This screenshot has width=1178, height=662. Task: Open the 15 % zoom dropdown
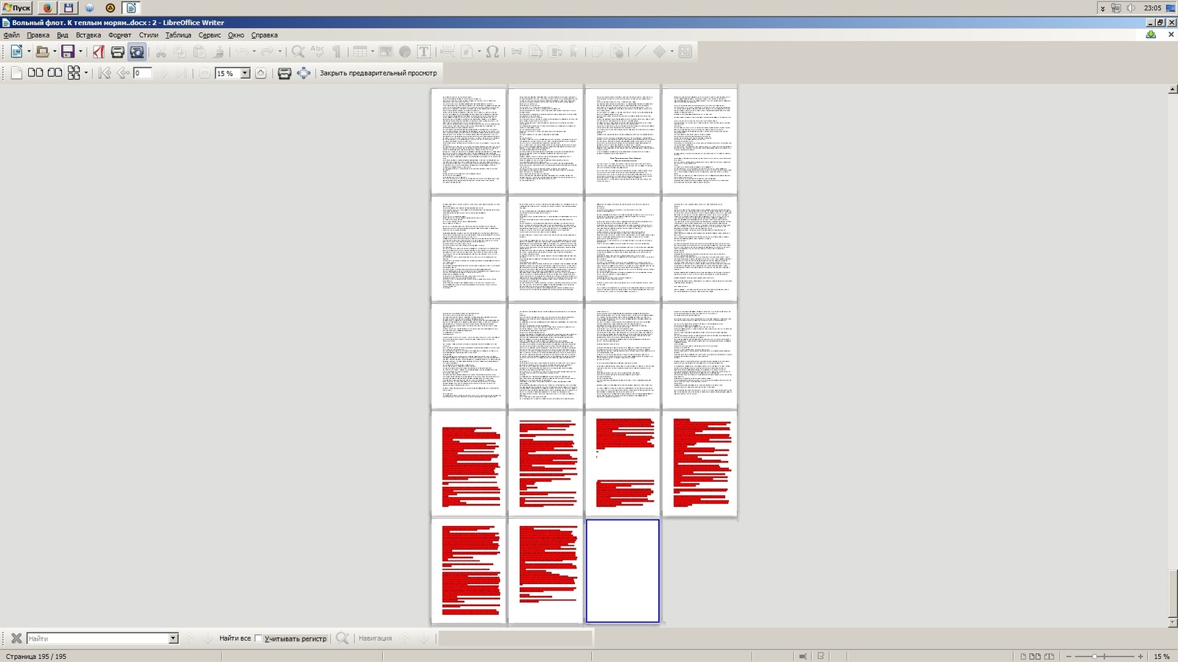245,73
